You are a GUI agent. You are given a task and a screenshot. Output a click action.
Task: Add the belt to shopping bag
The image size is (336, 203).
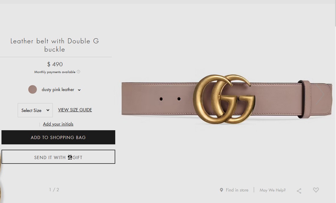pos(58,137)
